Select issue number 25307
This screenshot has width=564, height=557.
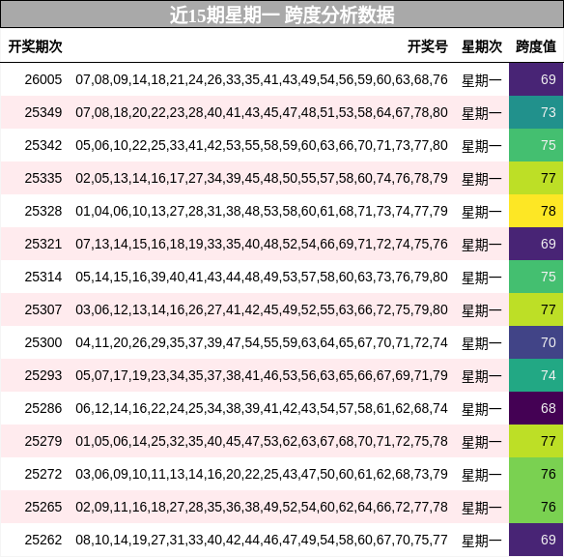point(43,309)
